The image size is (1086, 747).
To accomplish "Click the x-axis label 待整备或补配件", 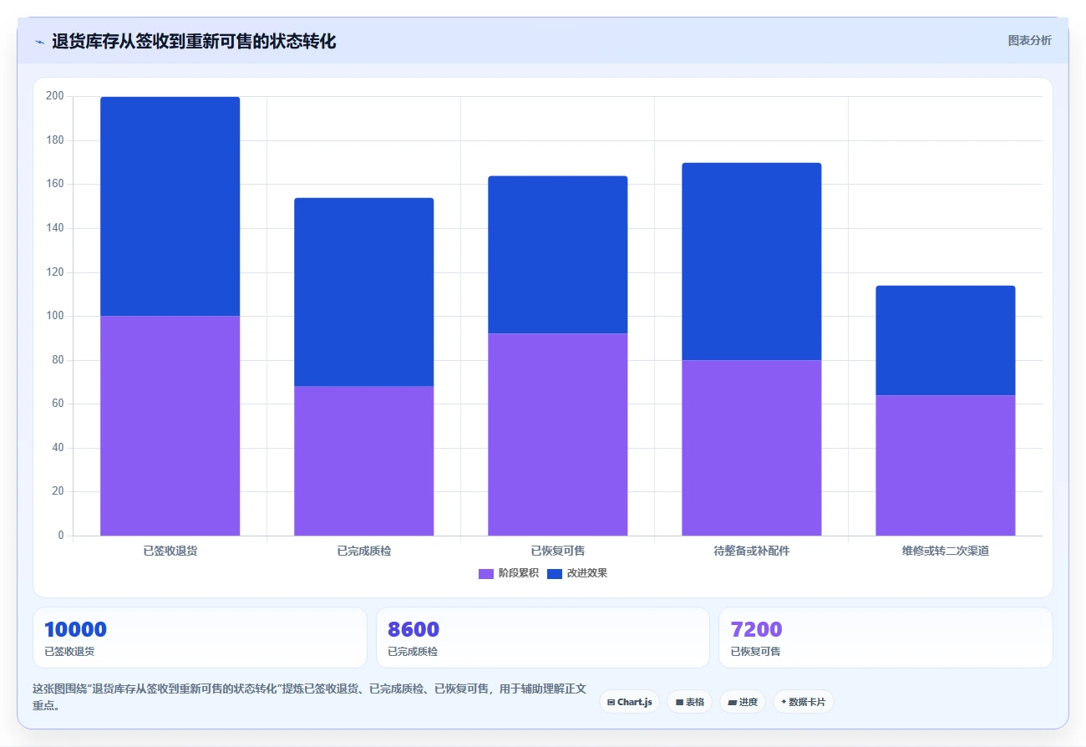I will 752,551.
